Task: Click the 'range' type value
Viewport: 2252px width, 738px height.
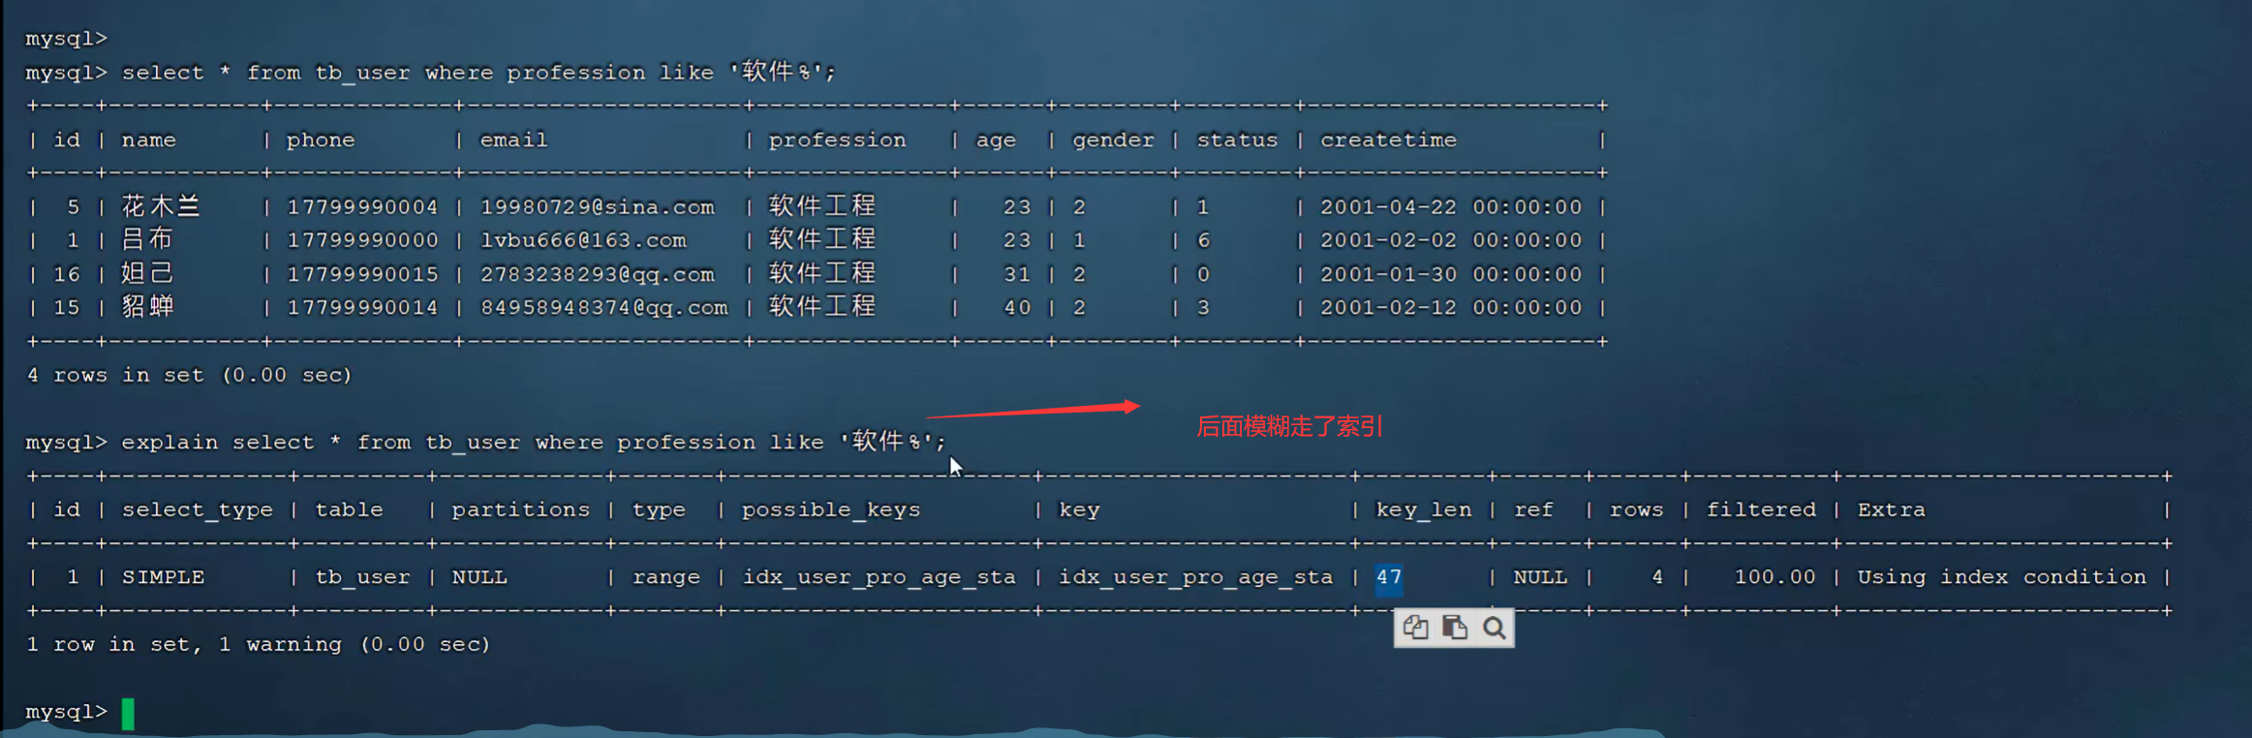Action: (x=665, y=578)
